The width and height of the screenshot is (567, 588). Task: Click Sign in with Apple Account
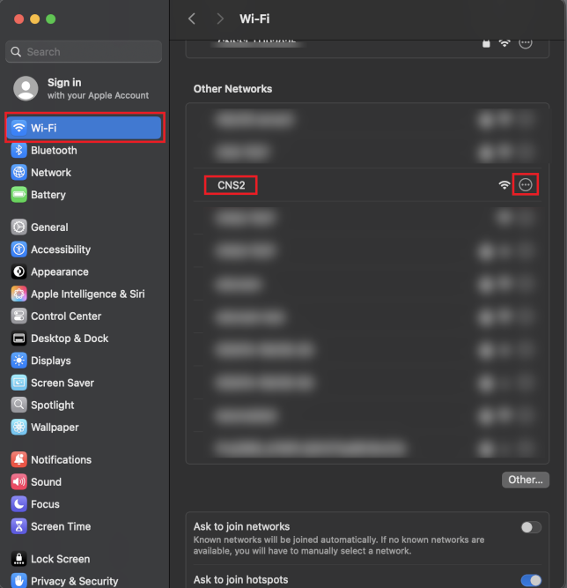tap(84, 88)
